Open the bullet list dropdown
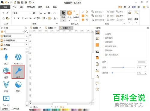The width and height of the screenshot is (150, 111). click(x=46, y=18)
